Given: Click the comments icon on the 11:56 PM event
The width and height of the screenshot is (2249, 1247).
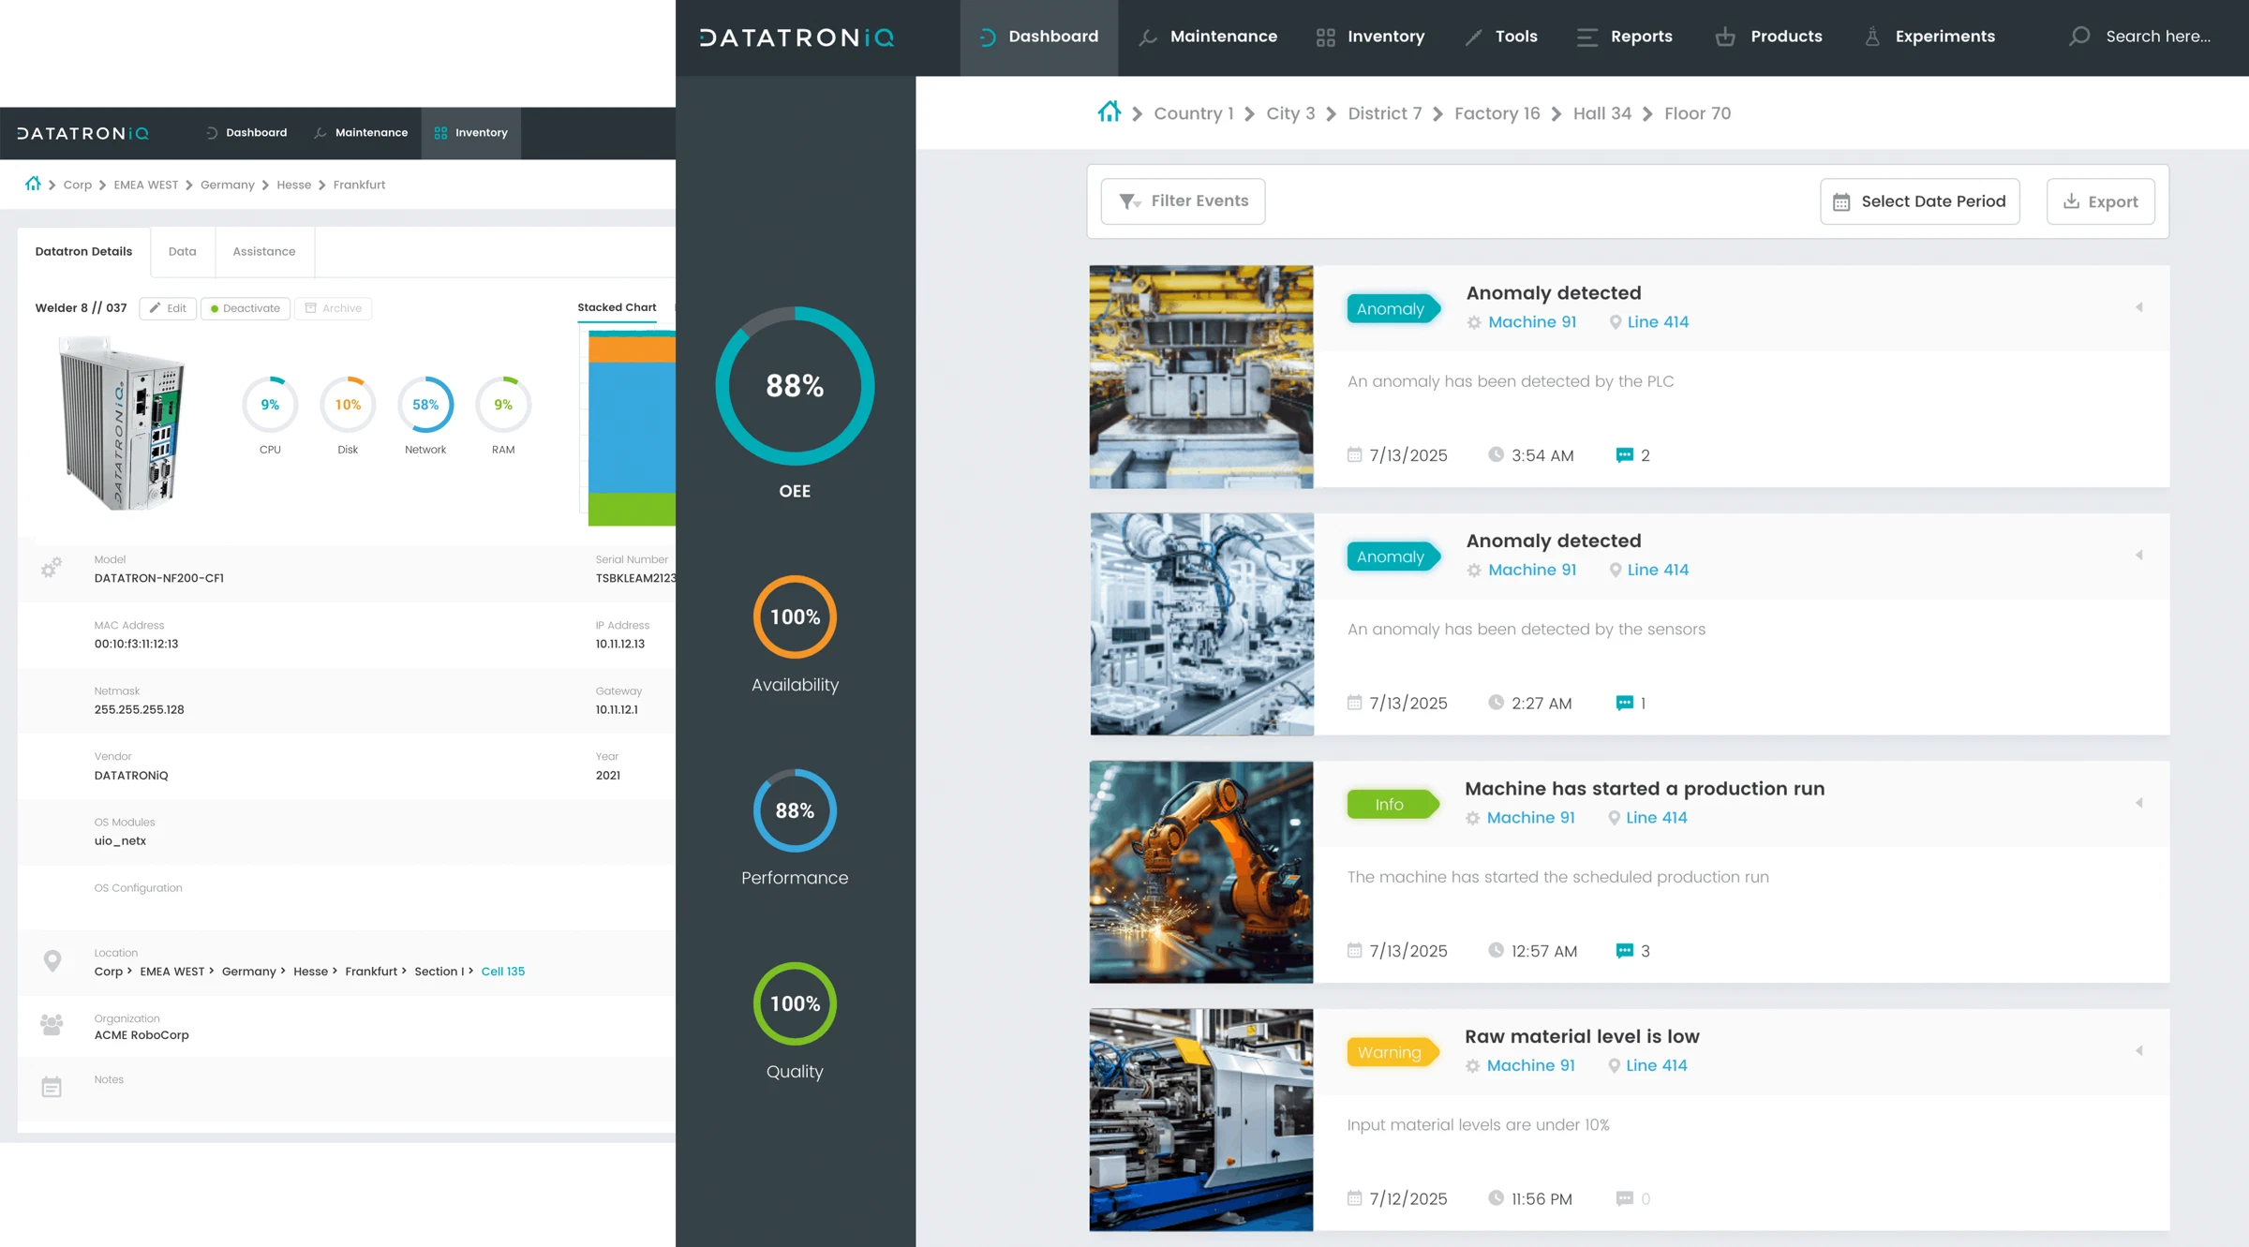Looking at the screenshot, I should 1625,1198.
